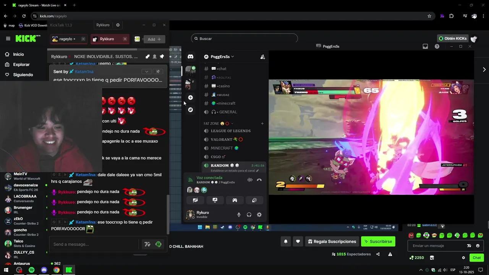Click Regala Suscripciones button
The height and width of the screenshot is (275, 489).
[x=332, y=241]
